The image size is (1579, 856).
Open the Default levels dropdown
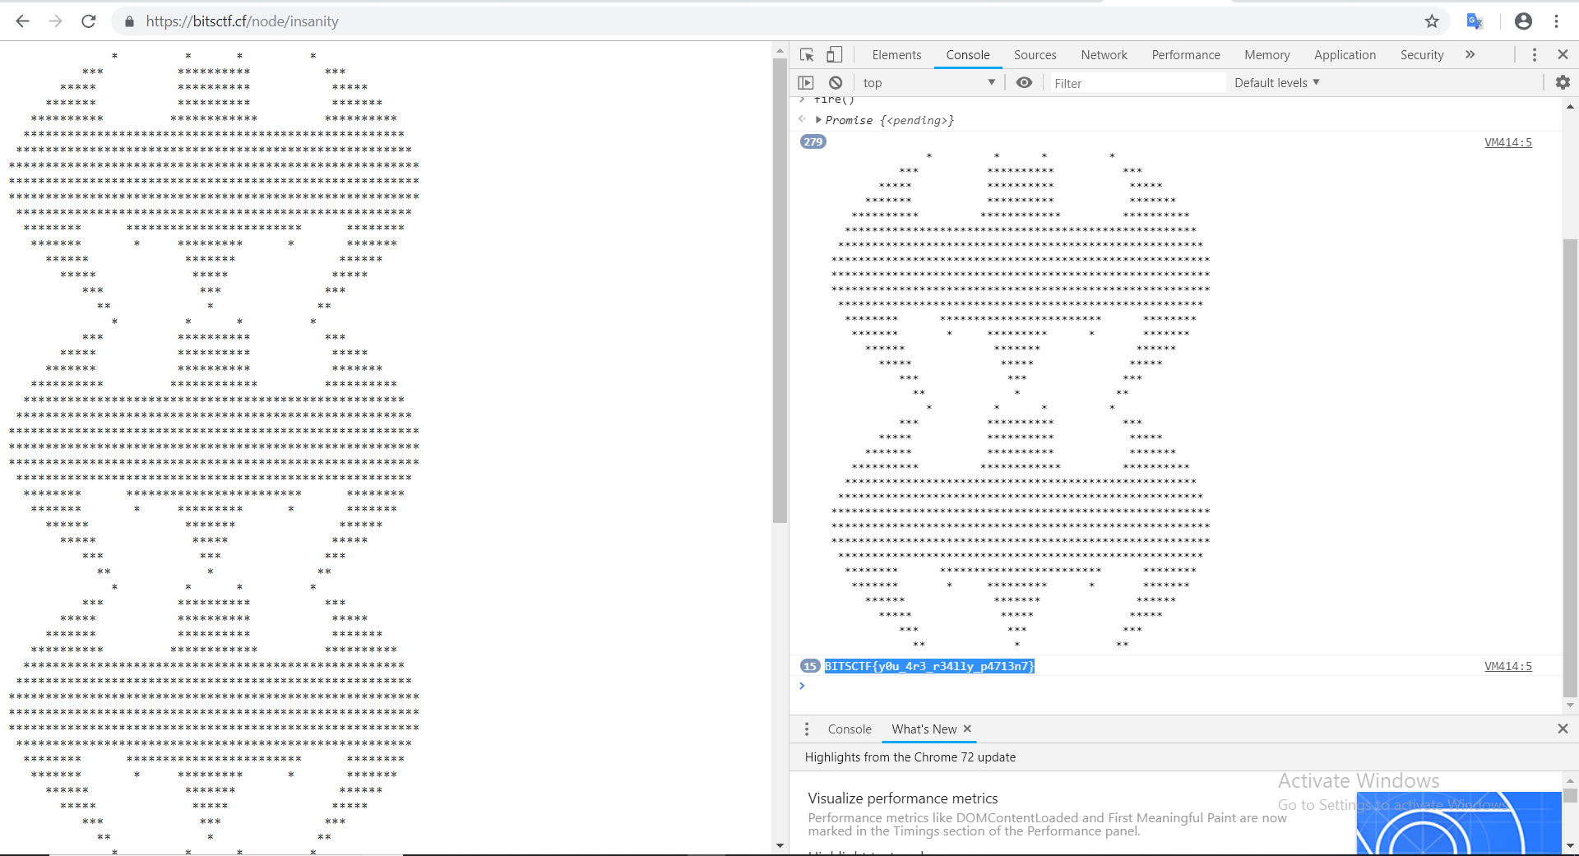coord(1276,82)
